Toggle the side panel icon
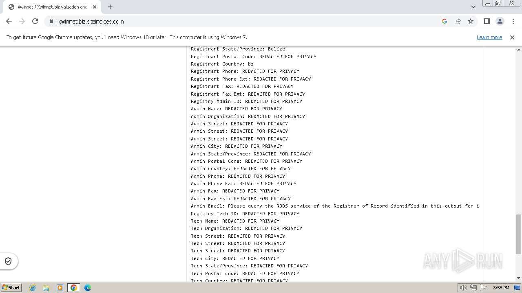522x293 pixels. (487, 21)
